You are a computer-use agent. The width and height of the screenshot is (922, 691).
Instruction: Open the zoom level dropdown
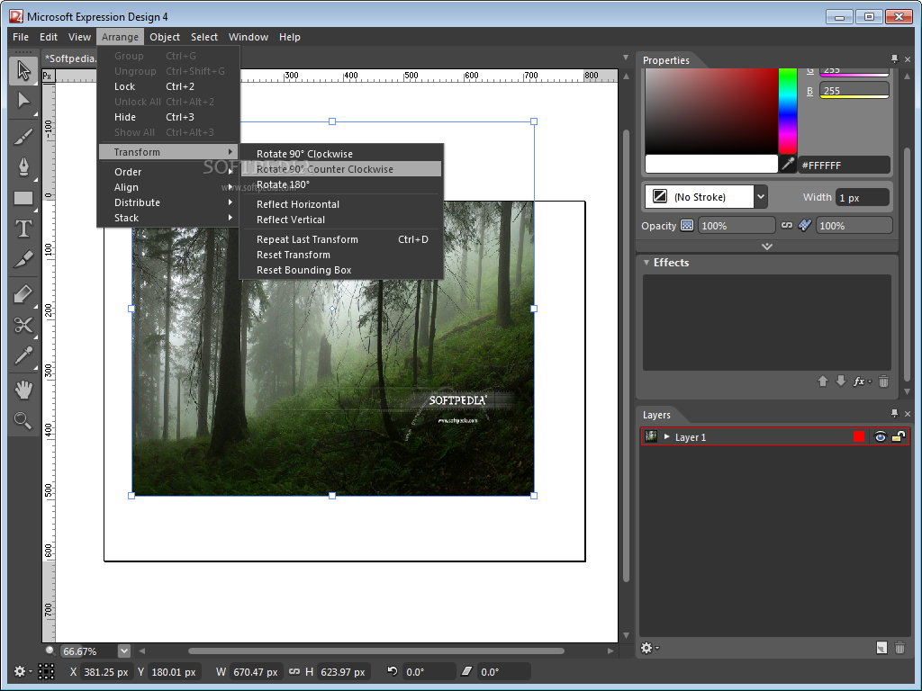tap(123, 651)
